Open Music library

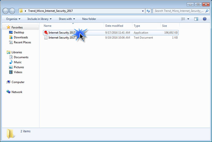coord(18,62)
